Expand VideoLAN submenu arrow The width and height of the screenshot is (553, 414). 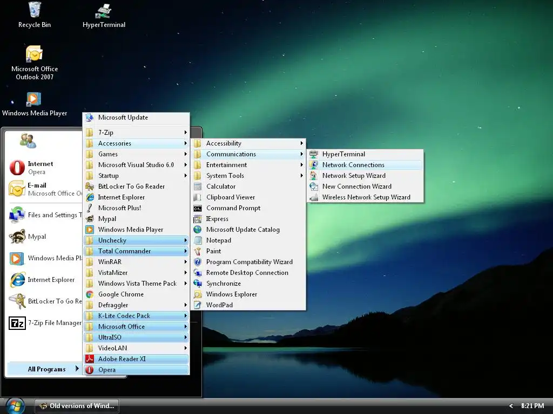186,348
